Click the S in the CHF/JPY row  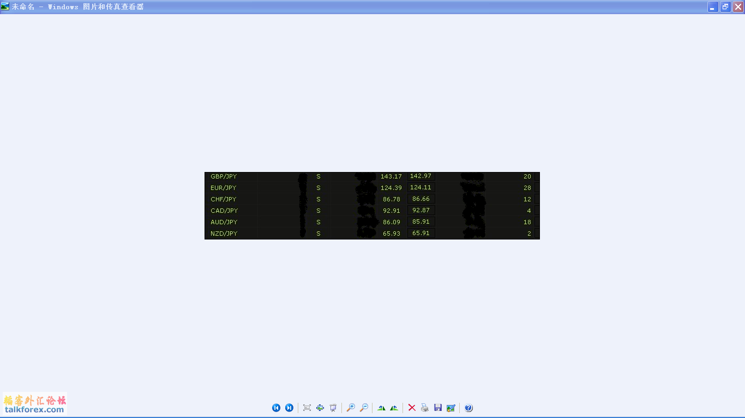tap(319, 199)
